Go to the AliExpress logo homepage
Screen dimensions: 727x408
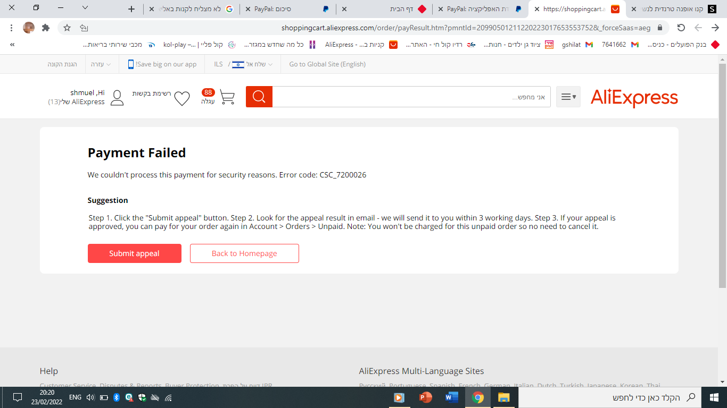634,98
